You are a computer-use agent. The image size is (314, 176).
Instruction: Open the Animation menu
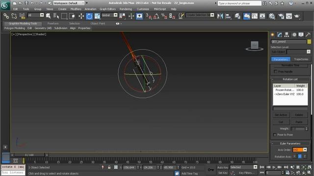click(x=90, y=9)
